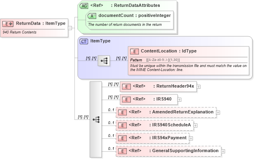Image resolution: width=254 pixels, height=159 pixels.
Task: Click the 0..1 cardinality before AmendedReturnExplanation
Action: point(111,110)
